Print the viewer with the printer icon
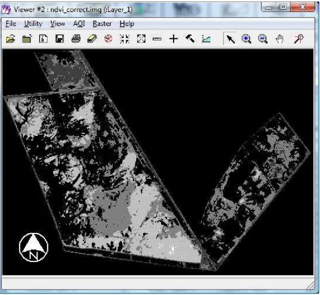 76,39
